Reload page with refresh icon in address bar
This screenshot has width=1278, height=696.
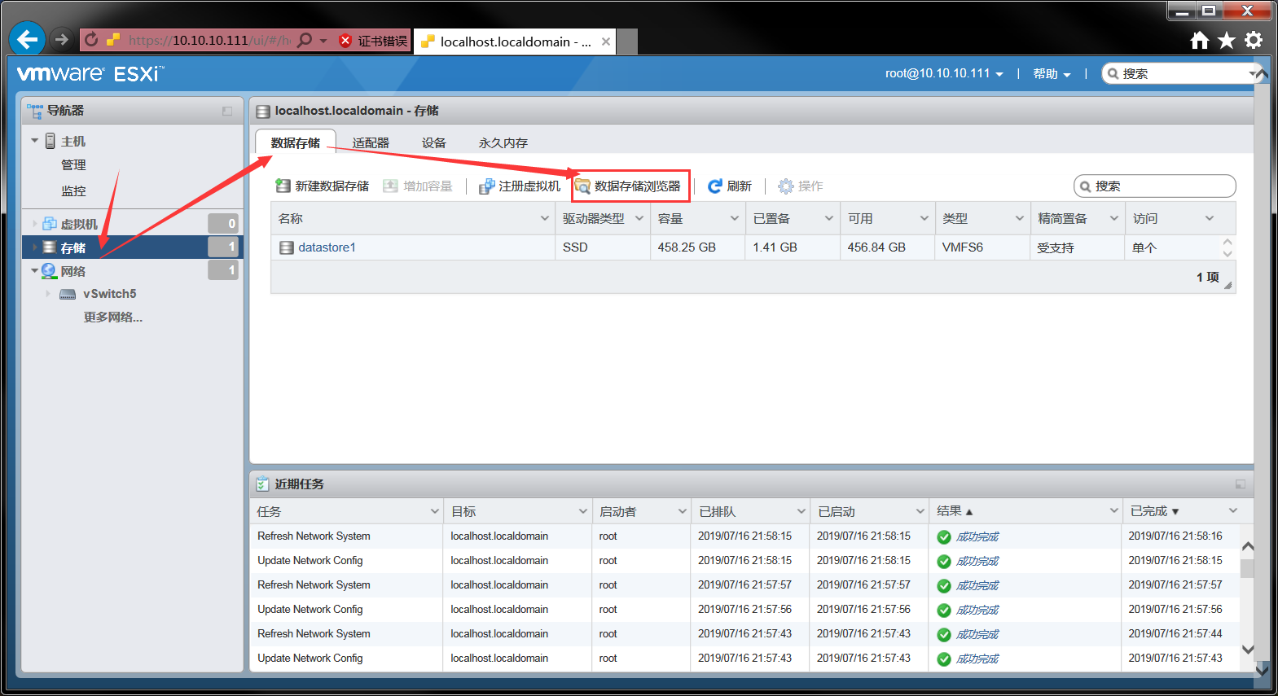(91, 40)
